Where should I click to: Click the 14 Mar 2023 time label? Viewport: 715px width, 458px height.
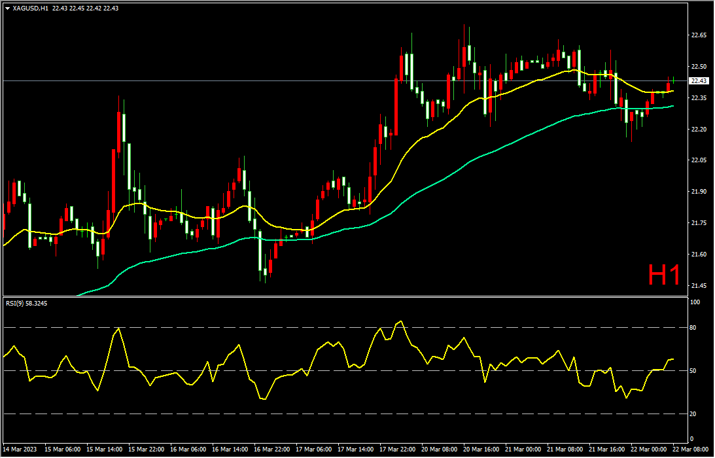[19, 449]
